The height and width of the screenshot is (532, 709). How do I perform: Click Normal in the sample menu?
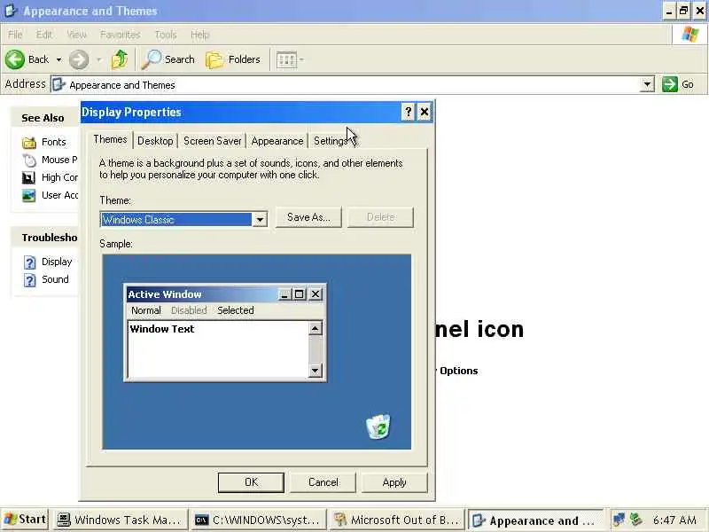(x=146, y=310)
